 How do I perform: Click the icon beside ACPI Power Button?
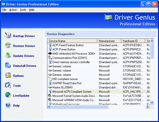click(x=50, y=49)
